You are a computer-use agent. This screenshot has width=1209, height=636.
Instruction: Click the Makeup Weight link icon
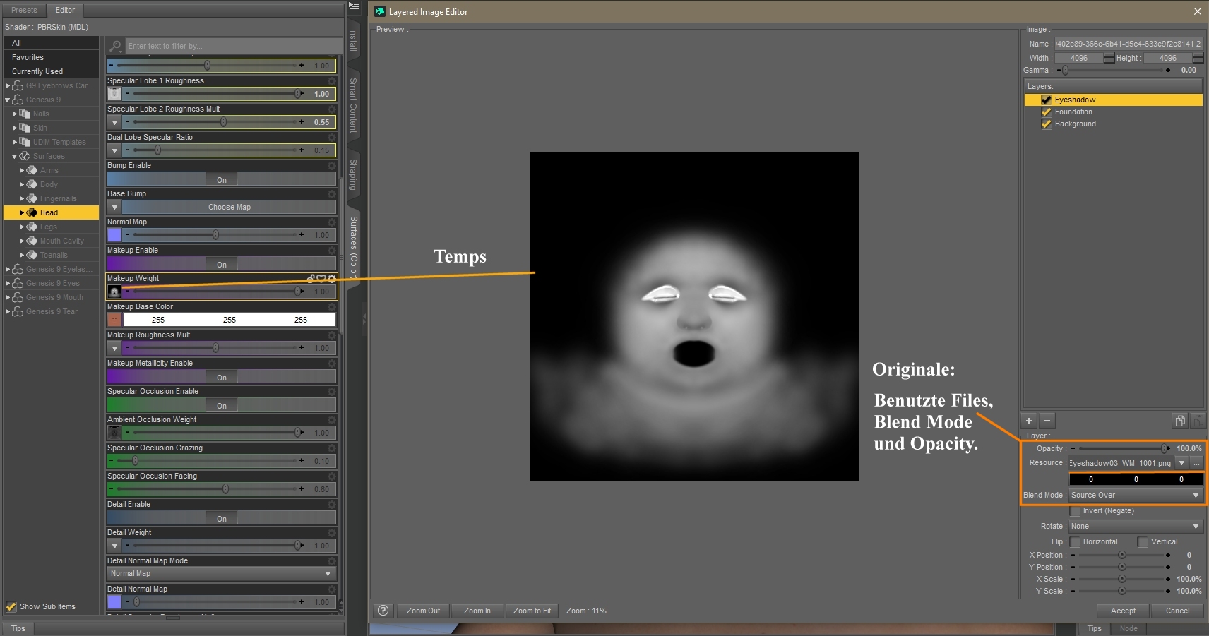311,279
